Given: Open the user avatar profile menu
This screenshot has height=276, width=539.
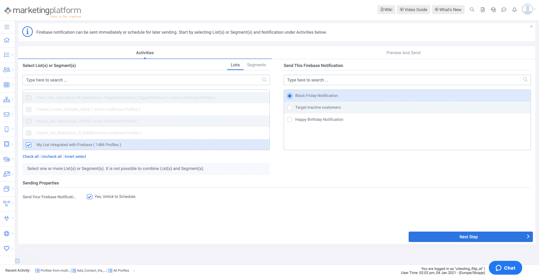Looking at the screenshot, I should click(x=527, y=9).
